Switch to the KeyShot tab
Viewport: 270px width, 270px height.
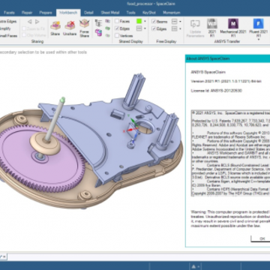149,13
